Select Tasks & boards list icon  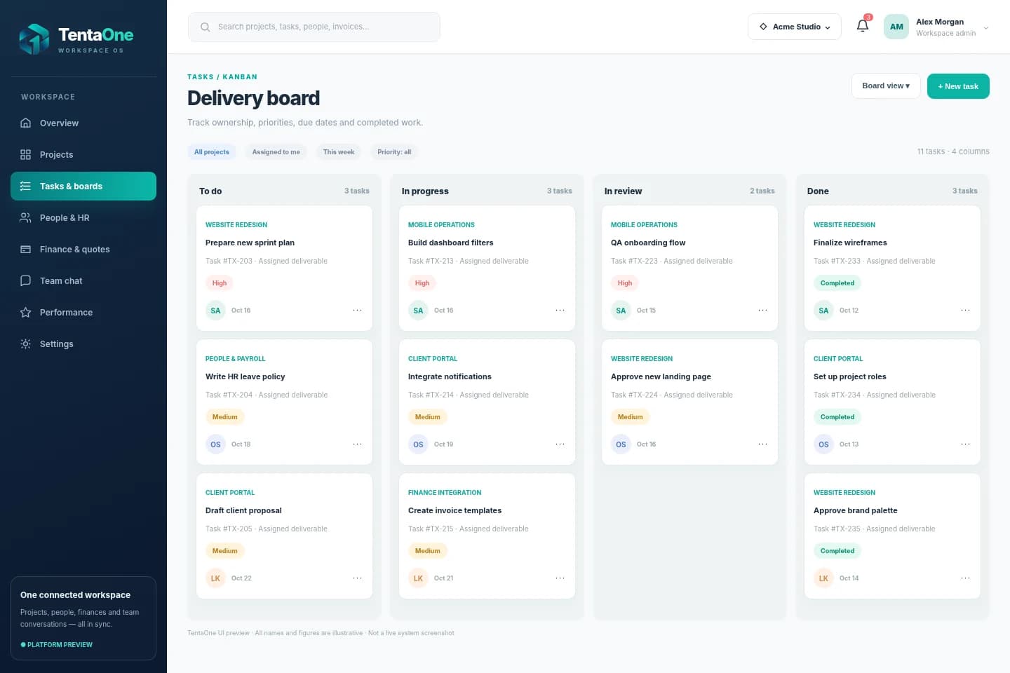[26, 186]
